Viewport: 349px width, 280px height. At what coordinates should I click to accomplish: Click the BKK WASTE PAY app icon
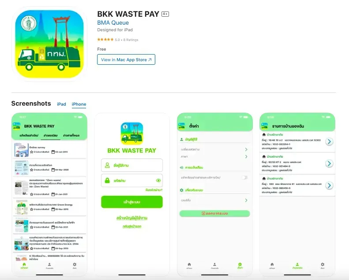(49, 44)
